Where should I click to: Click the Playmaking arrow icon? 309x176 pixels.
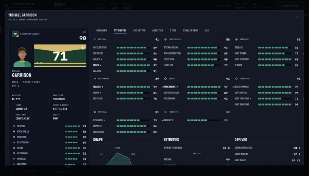95,79
